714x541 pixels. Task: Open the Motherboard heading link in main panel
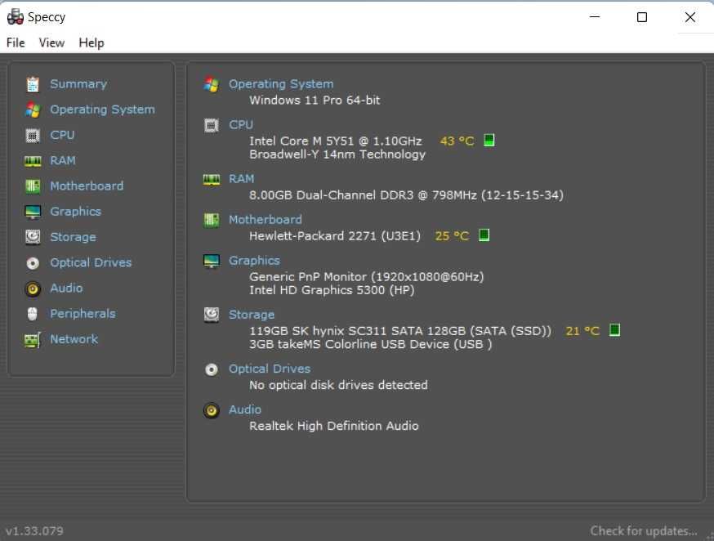pos(265,220)
